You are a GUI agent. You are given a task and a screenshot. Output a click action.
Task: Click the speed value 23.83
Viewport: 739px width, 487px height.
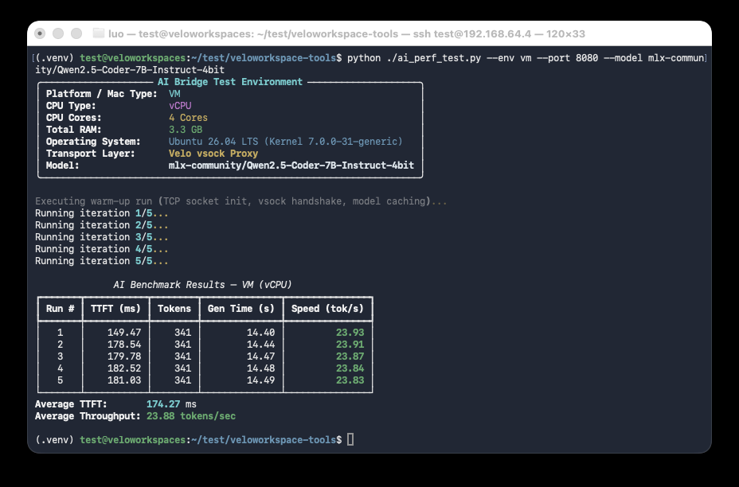[350, 380]
